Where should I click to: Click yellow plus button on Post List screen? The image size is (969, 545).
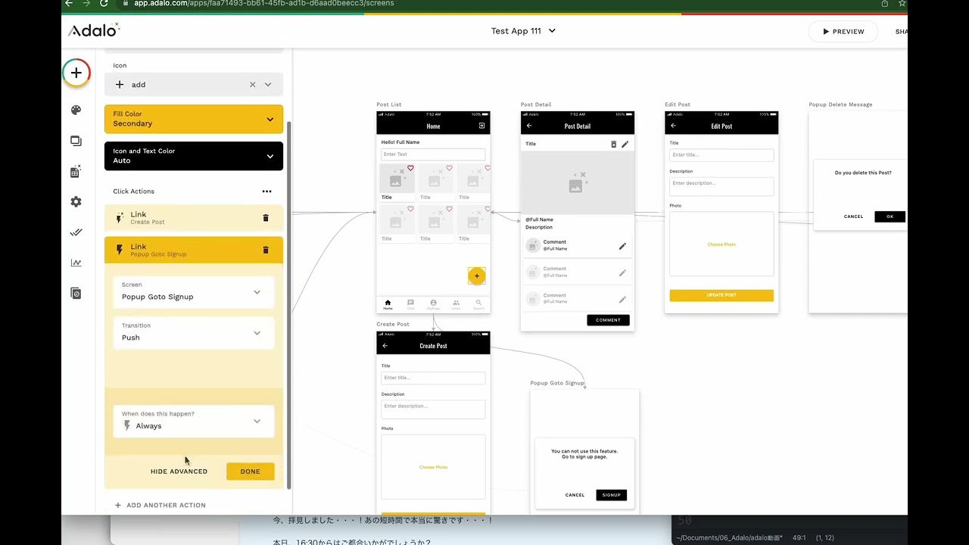[x=477, y=276]
